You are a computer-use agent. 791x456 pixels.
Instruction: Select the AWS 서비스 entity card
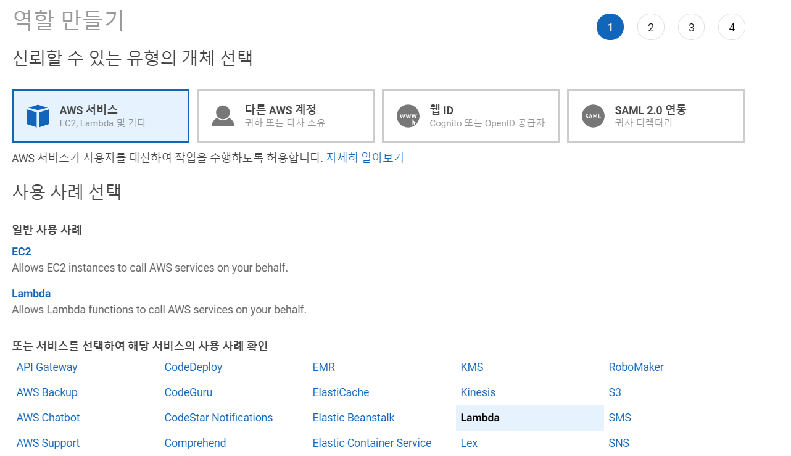[x=101, y=116]
